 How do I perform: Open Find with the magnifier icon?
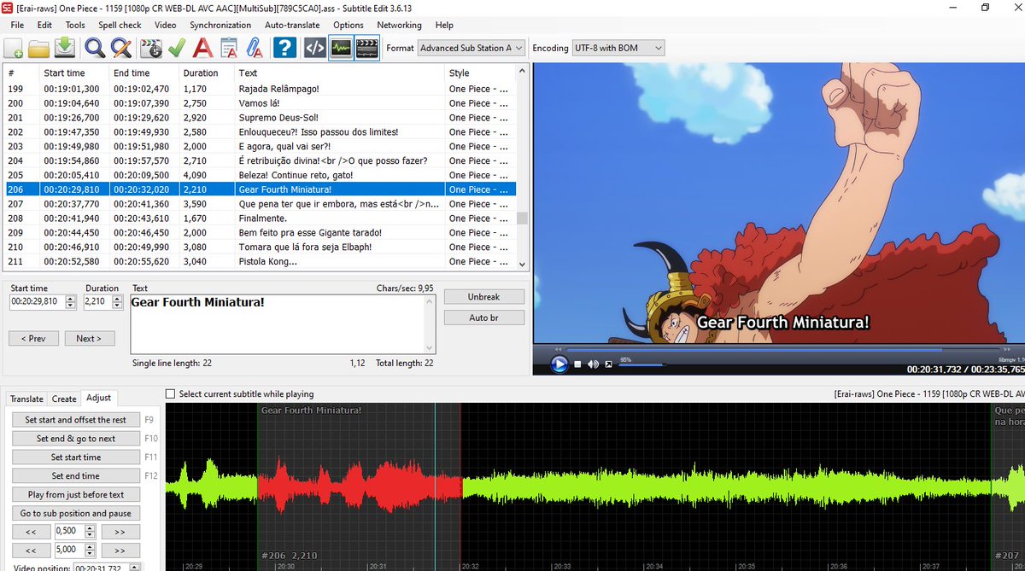click(x=94, y=49)
